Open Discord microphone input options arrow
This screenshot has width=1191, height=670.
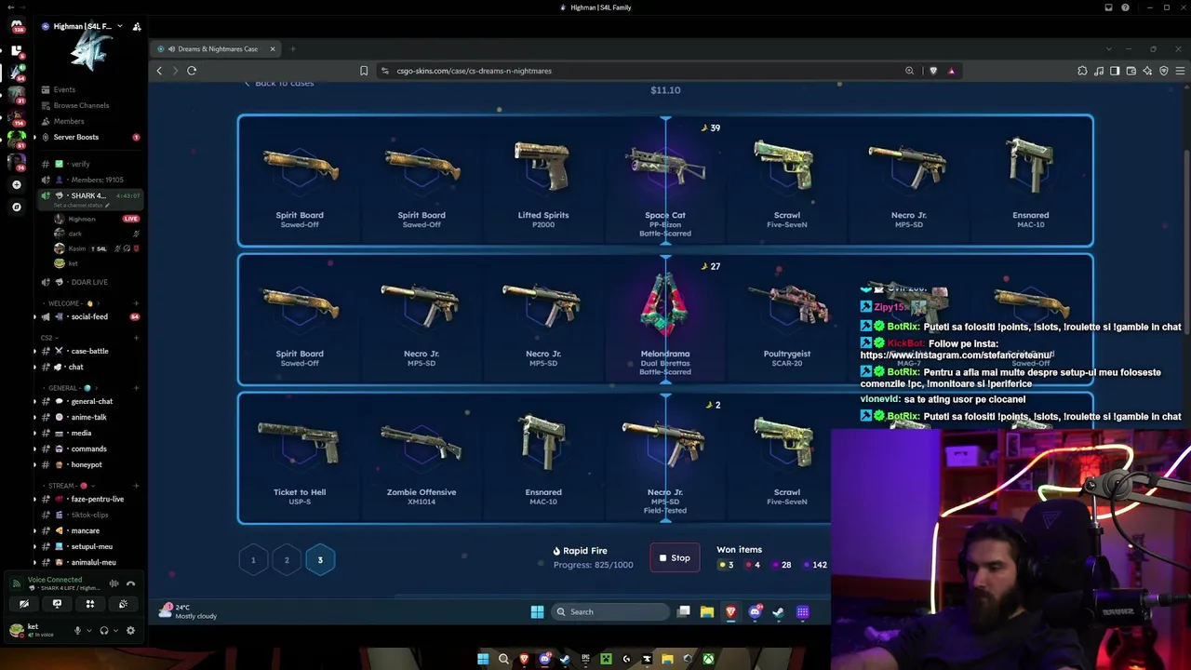click(x=89, y=630)
